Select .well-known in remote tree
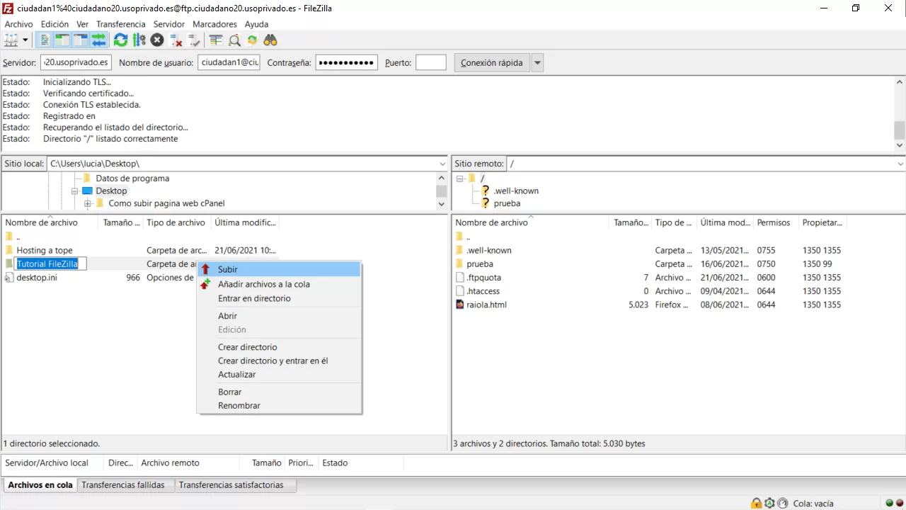 [516, 191]
